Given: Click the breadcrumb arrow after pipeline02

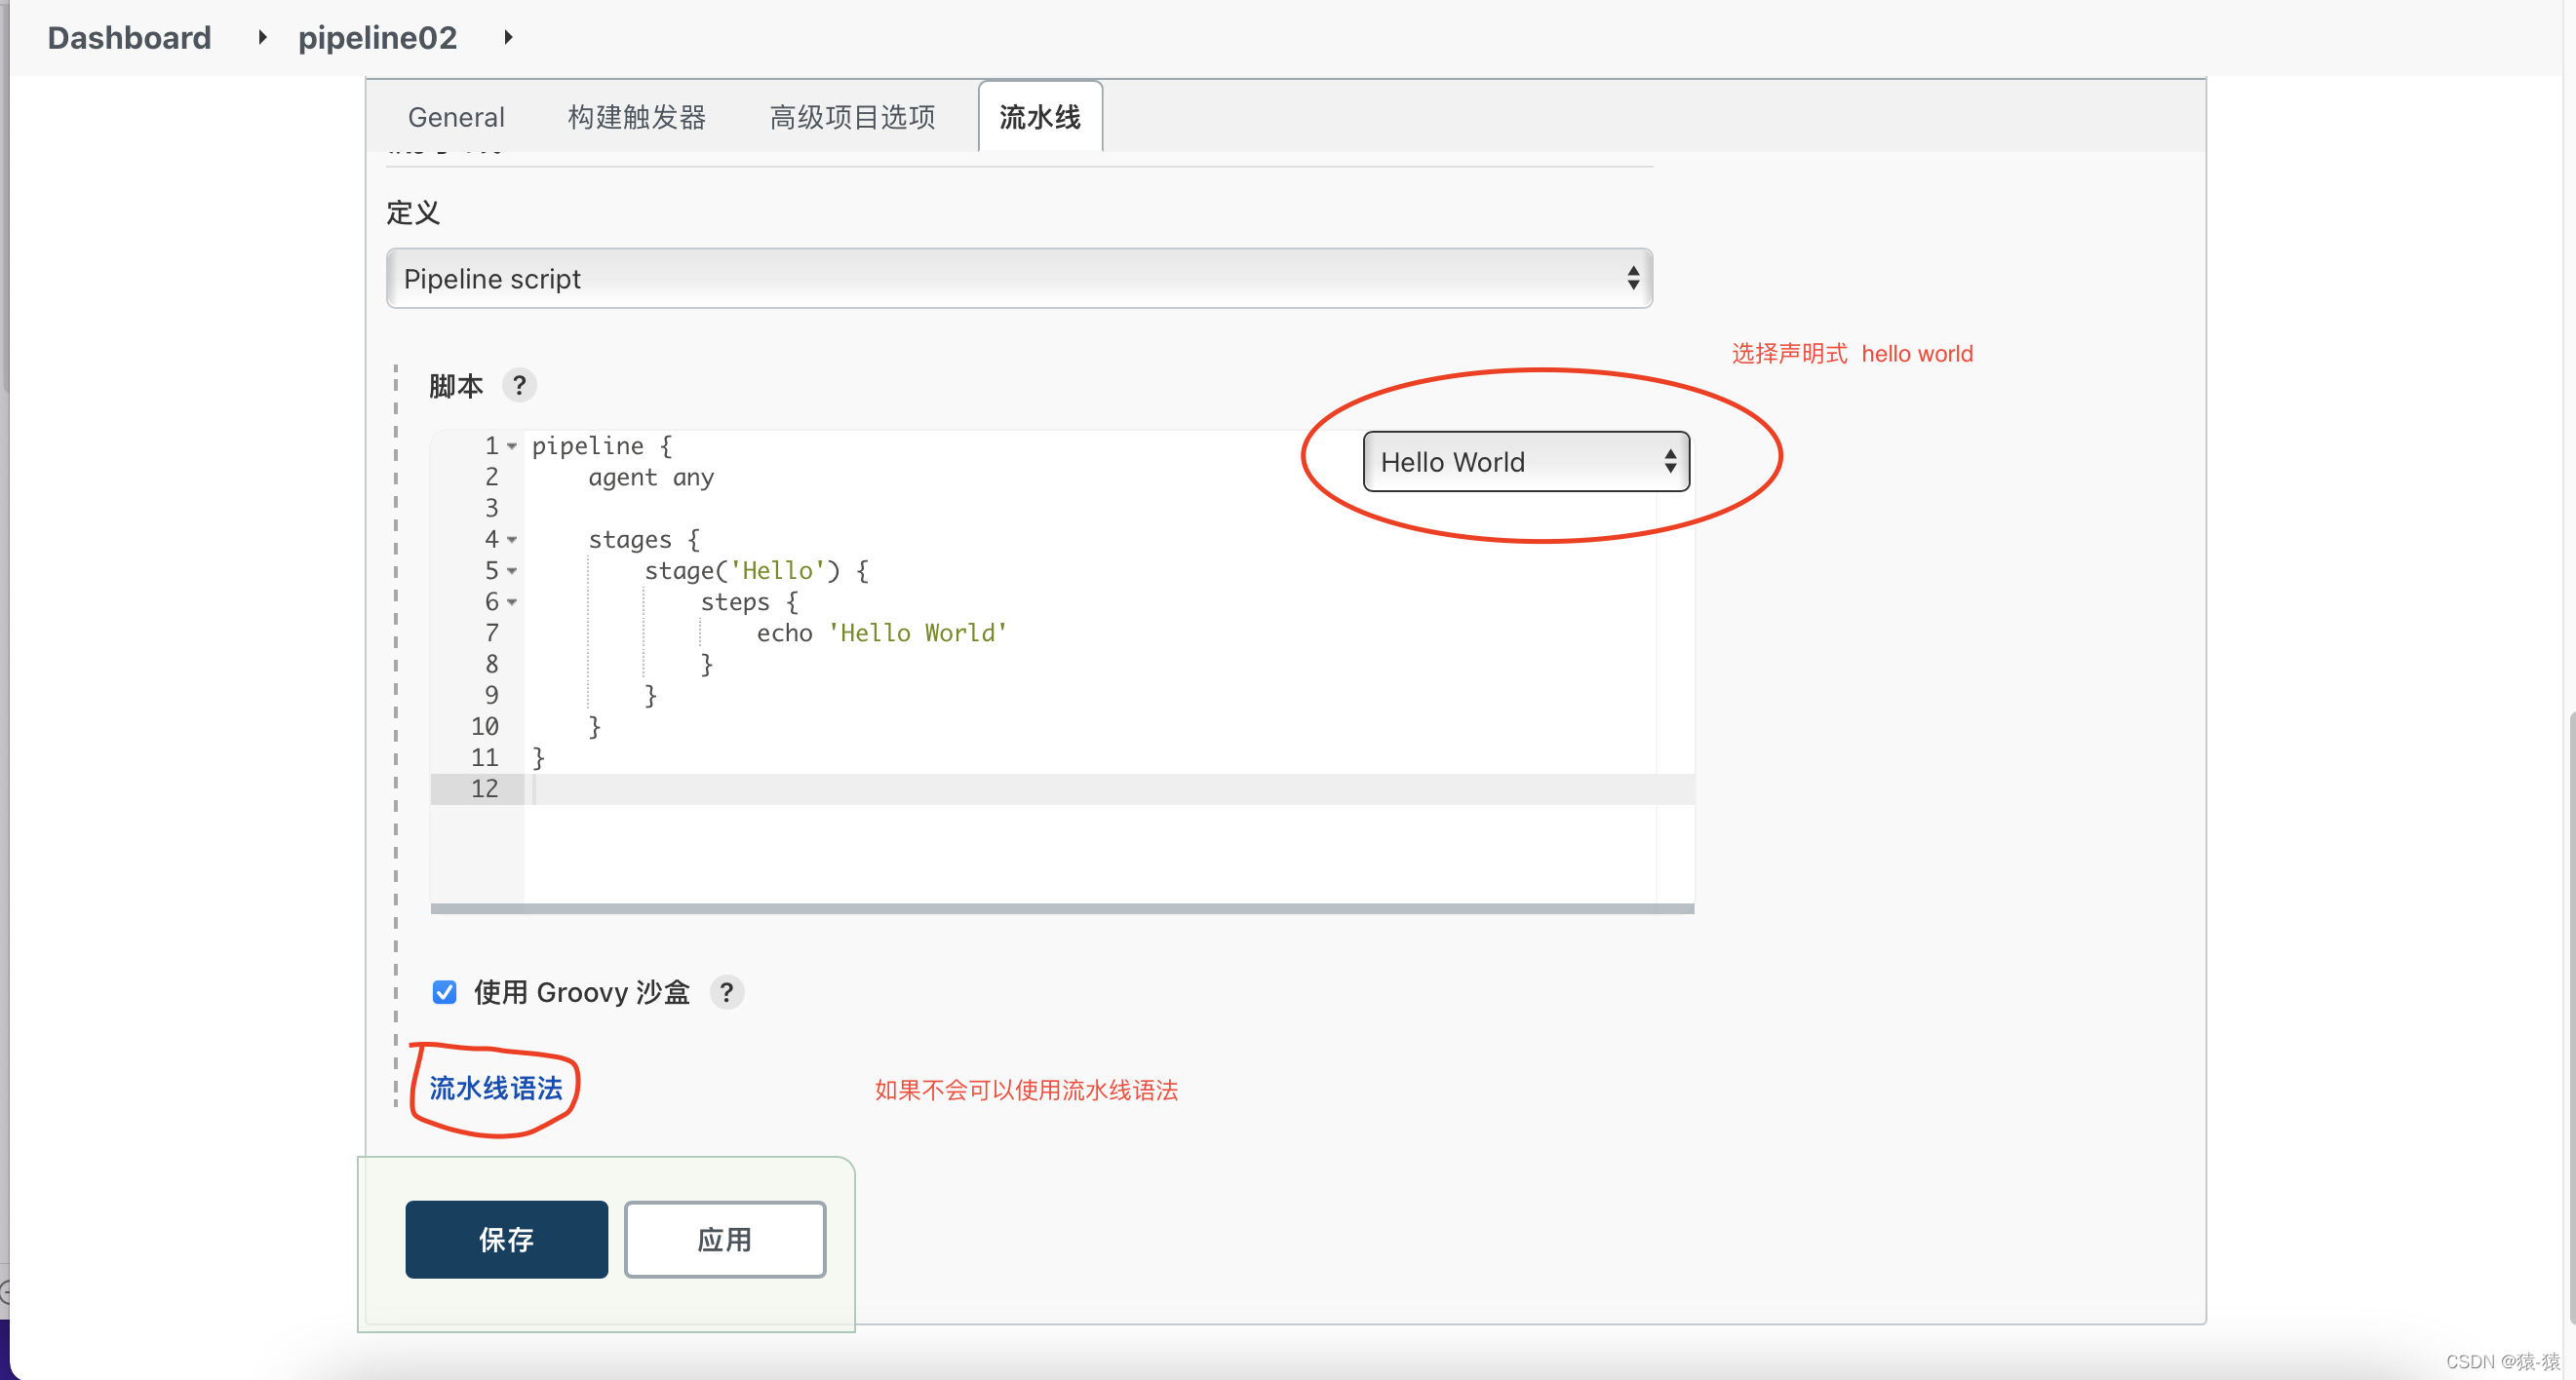Looking at the screenshot, I should [x=508, y=38].
